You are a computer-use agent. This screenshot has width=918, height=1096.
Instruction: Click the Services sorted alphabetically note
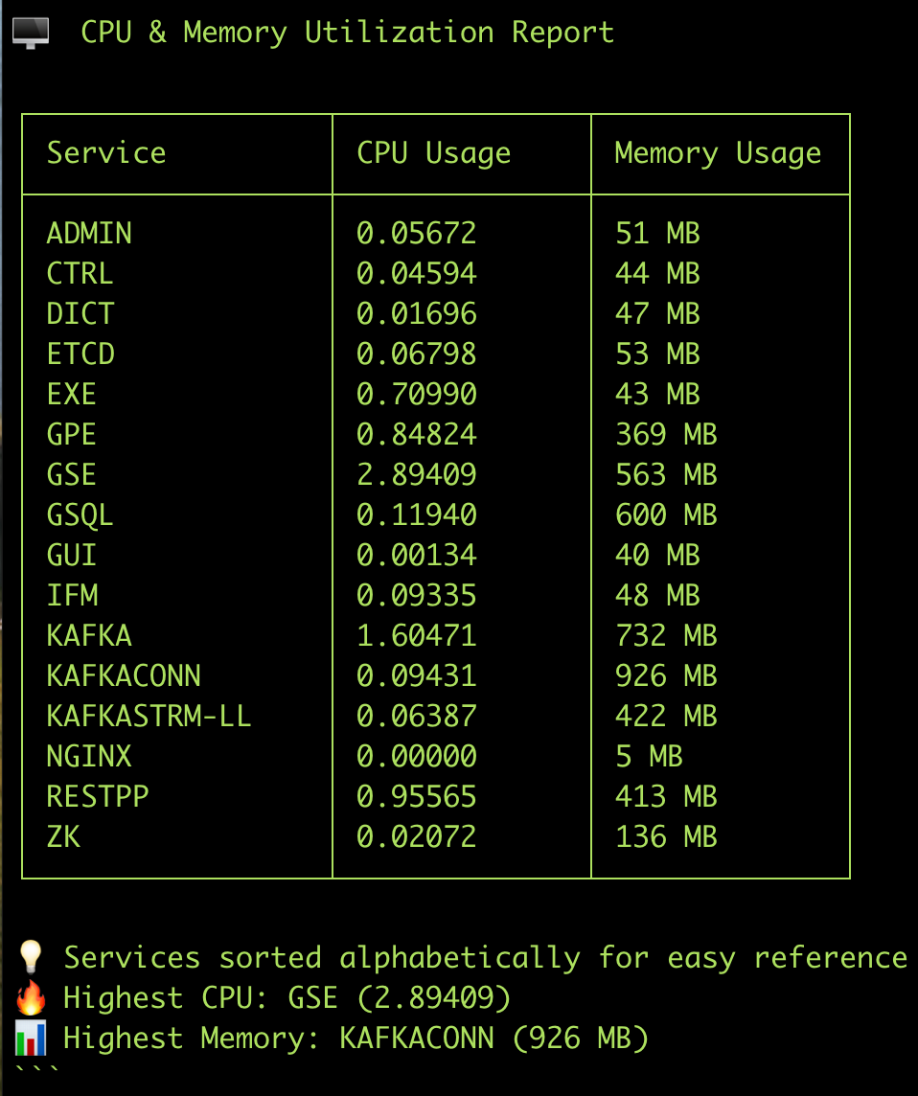coord(485,957)
